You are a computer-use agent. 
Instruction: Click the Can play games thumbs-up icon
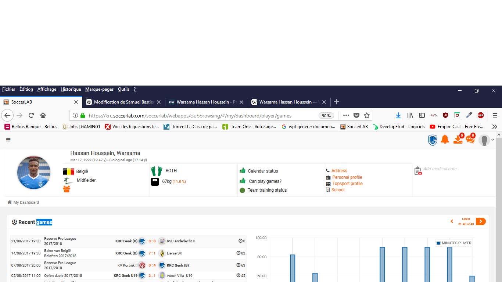click(x=243, y=181)
